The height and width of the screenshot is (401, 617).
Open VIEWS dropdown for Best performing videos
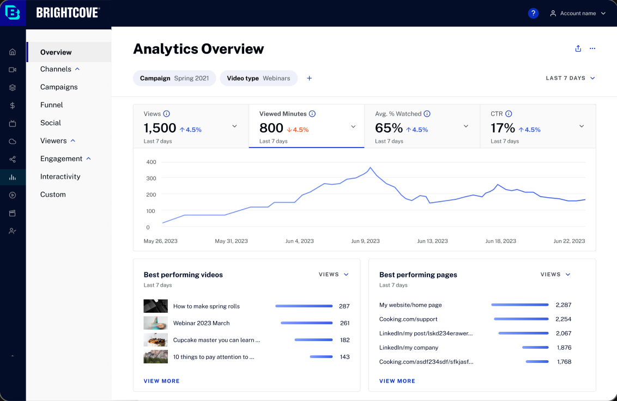(x=334, y=274)
